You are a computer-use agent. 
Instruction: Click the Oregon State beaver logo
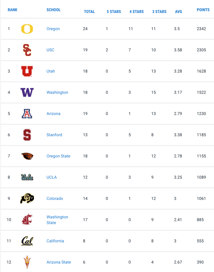[x=27, y=156]
